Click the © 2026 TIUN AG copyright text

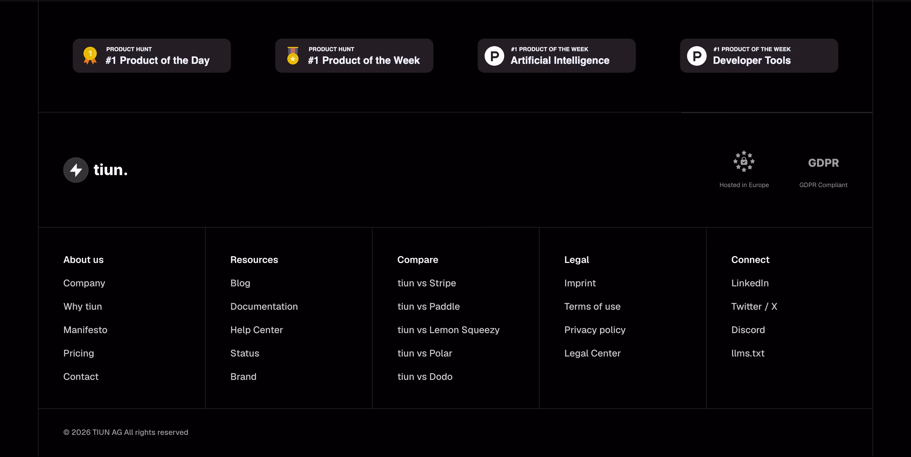(x=126, y=432)
